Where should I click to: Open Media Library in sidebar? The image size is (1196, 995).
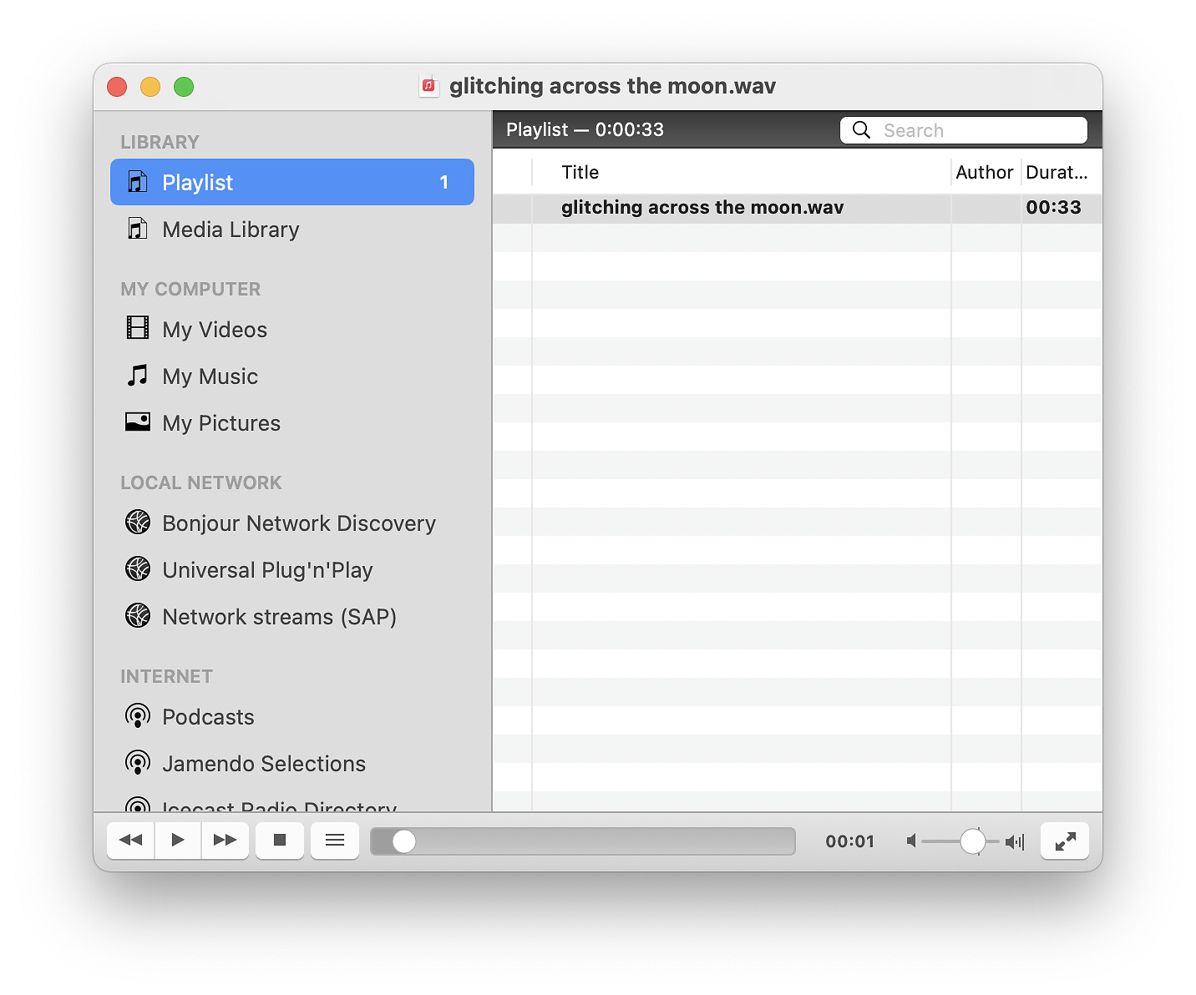point(231,230)
